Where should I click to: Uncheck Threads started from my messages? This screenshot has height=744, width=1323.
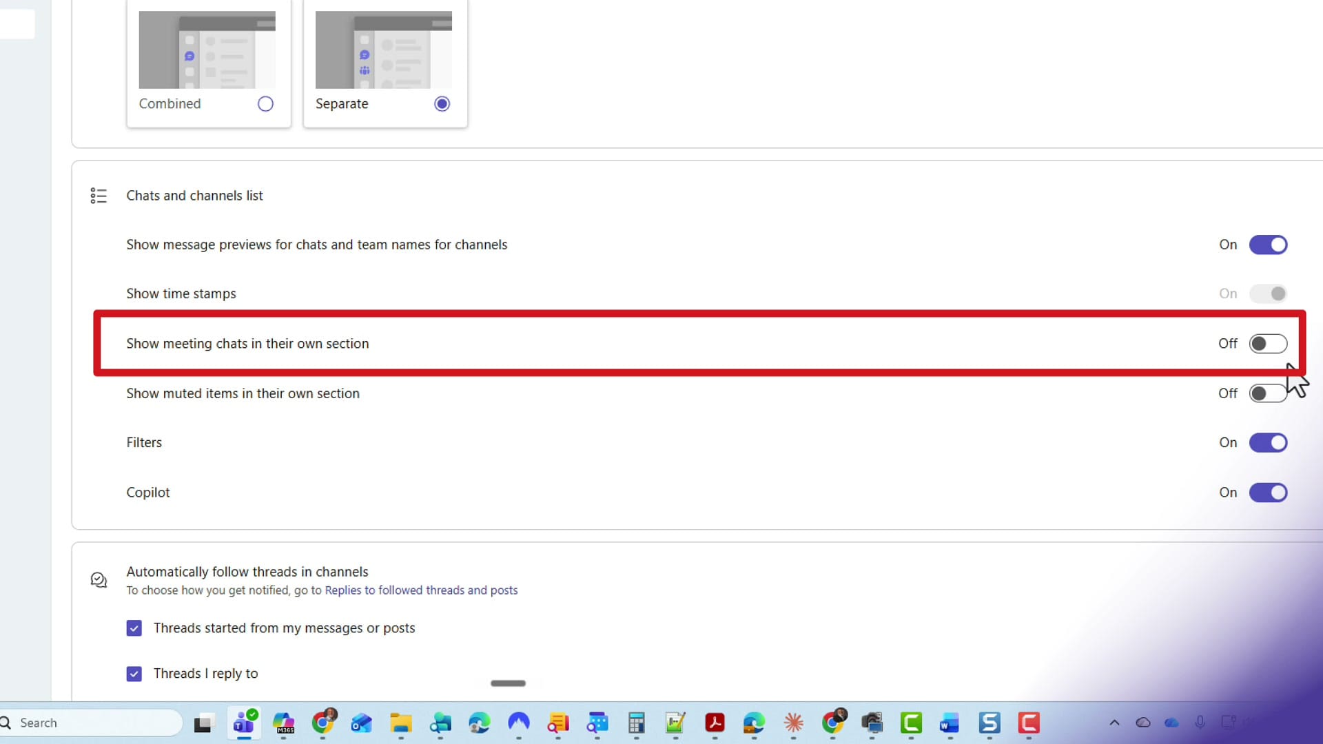134,628
